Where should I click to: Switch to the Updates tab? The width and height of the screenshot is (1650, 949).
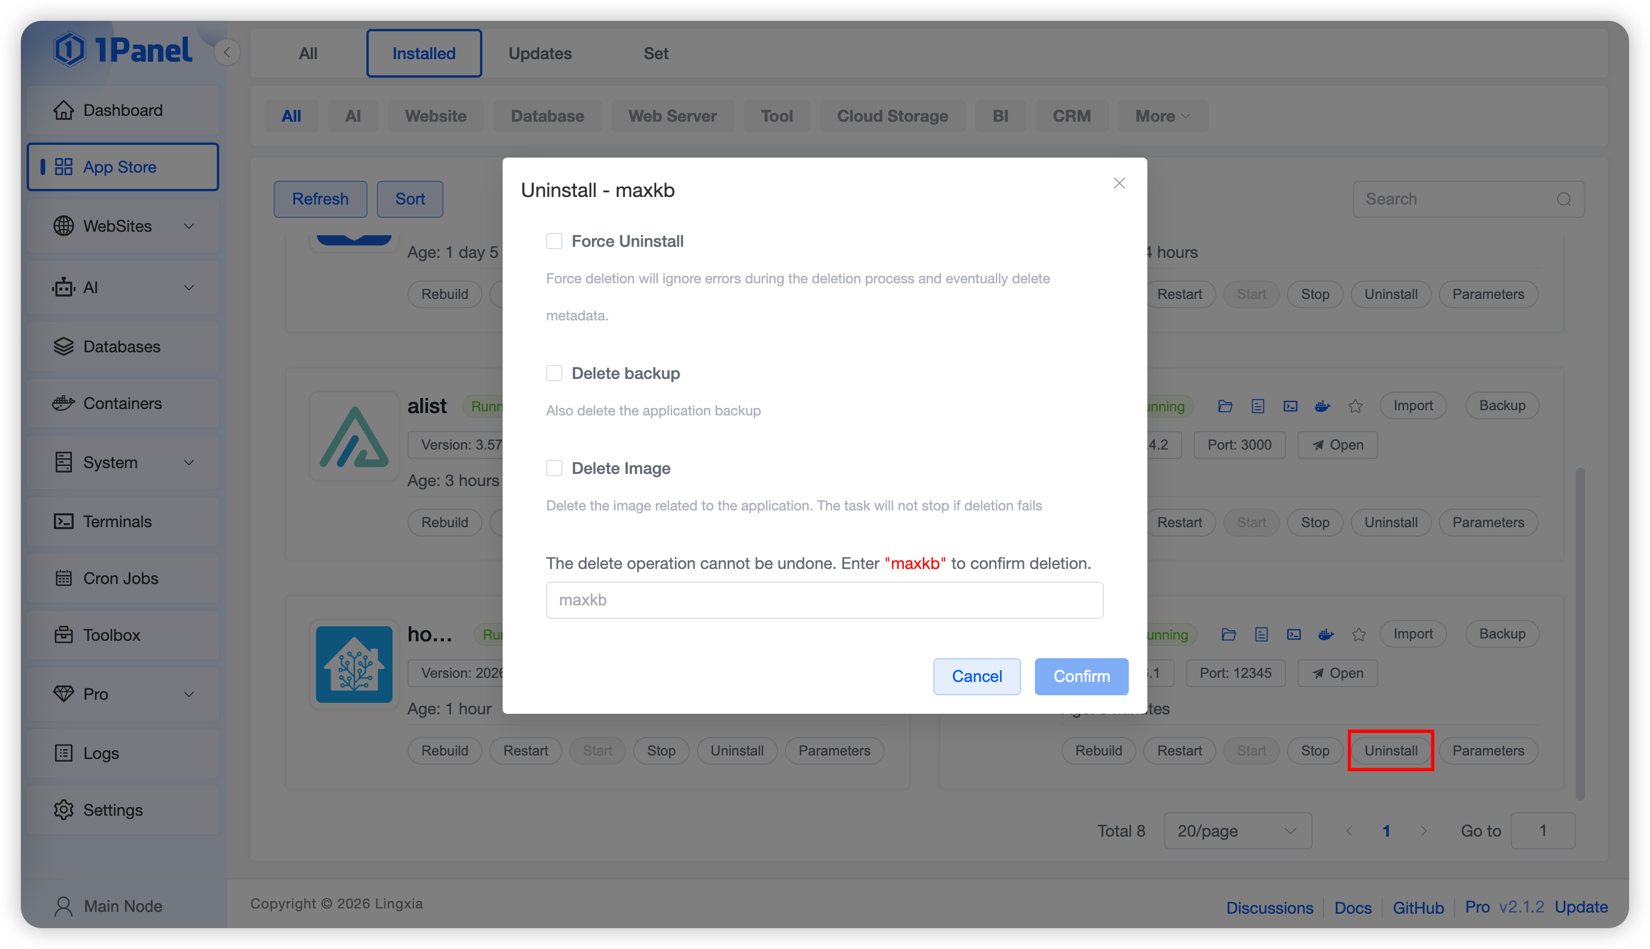pyautogui.click(x=539, y=53)
